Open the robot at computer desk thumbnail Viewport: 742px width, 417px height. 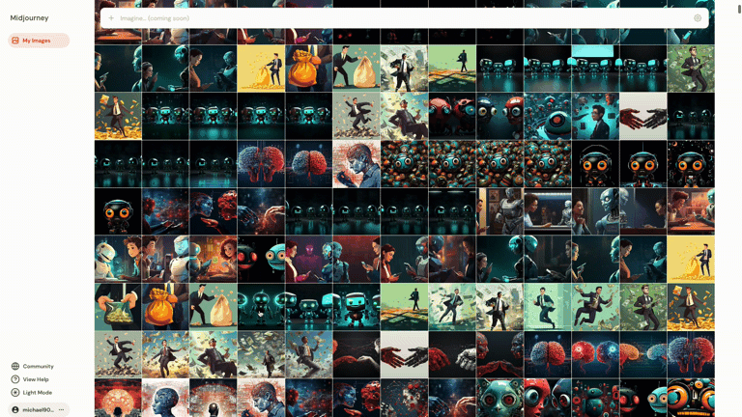[x=547, y=210]
